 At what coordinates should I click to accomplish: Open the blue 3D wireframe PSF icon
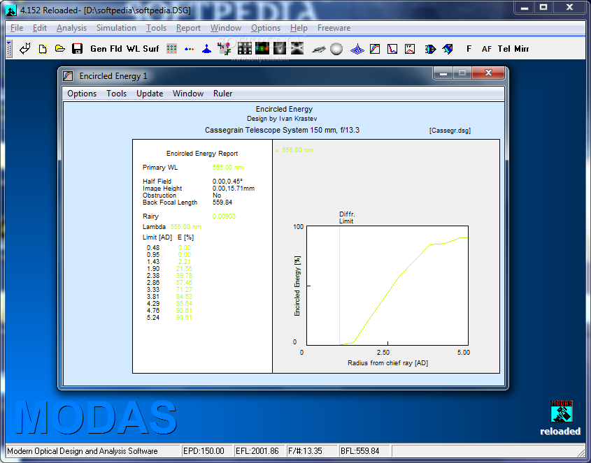(x=357, y=49)
